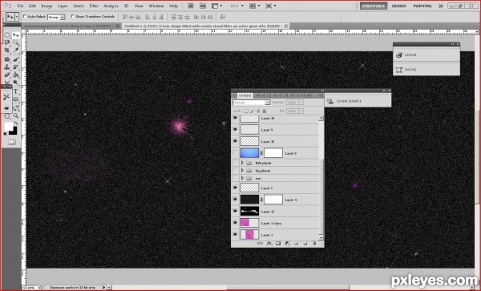Click the delete layer trash icon
Viewport: 481px width, 291px height.
pyautogui.click(x=314, y=244)
